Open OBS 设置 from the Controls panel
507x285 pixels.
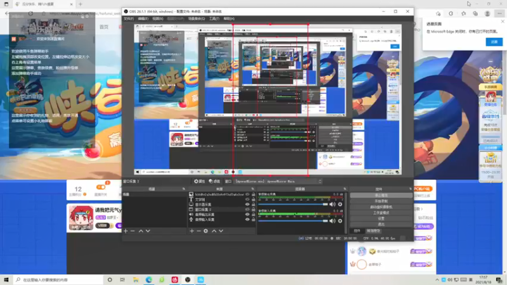coord(381,218)
